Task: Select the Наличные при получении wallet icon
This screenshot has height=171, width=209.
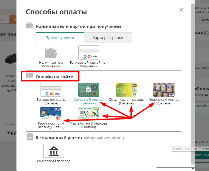Action: pyautogui.click(x=51, y=52)
